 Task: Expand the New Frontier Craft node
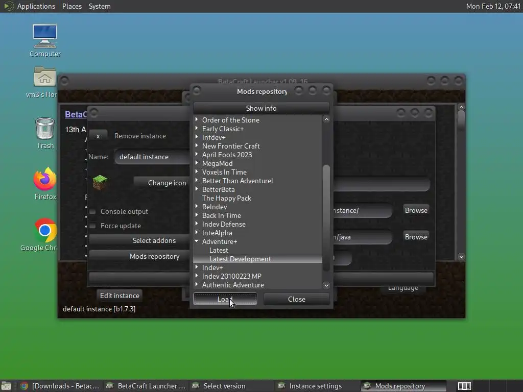[197, 145]
